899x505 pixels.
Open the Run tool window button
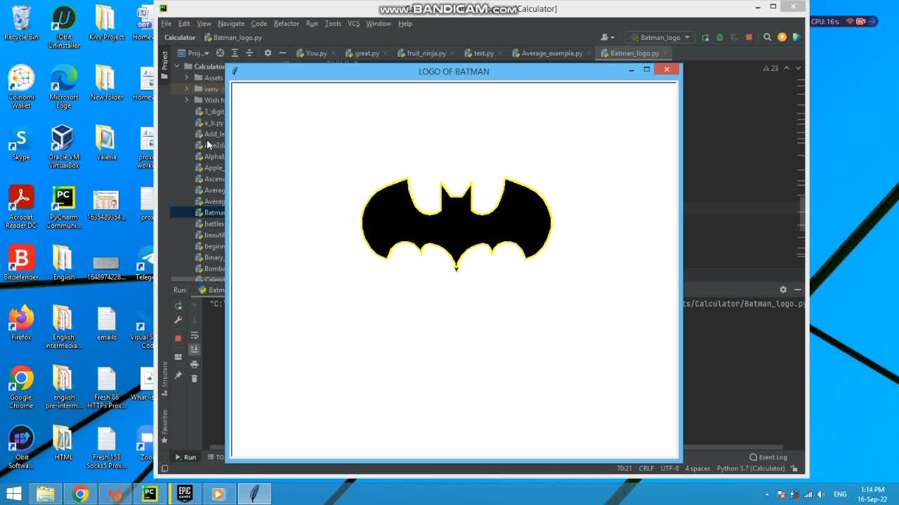coord(186,457)
